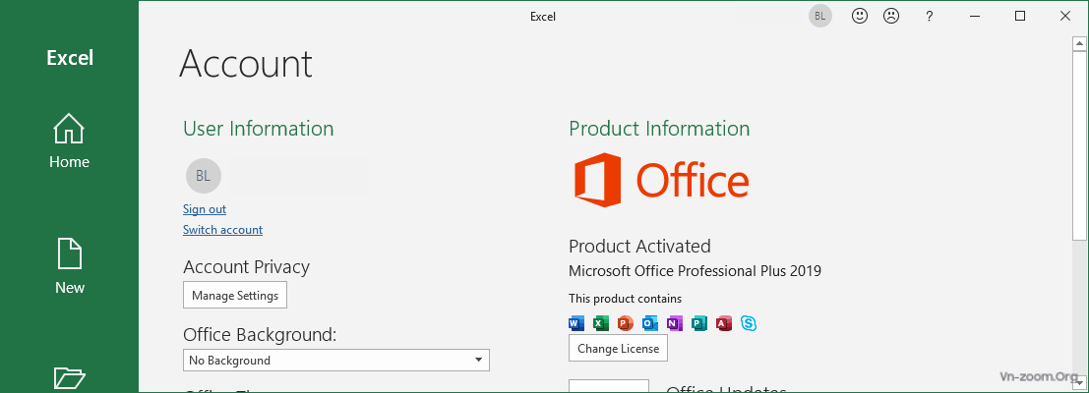Image resolution: width=1089 pixels, height=393 pixels.
Task: Open the Help question mark icon
Action: (930, 17)
